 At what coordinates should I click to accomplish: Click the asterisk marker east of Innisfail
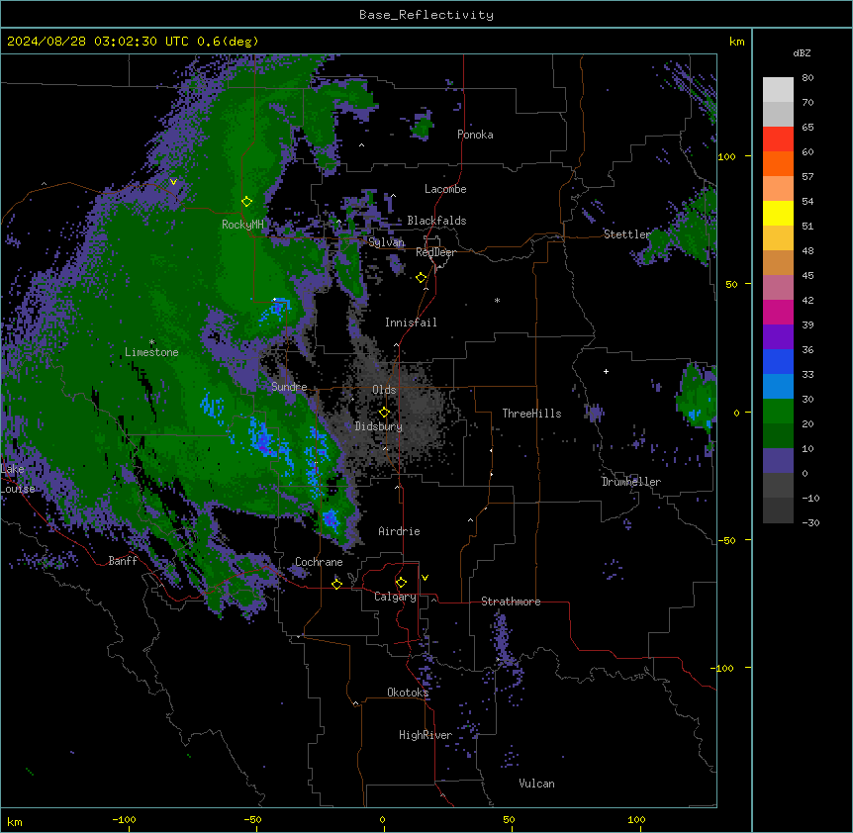click(497, 300)
